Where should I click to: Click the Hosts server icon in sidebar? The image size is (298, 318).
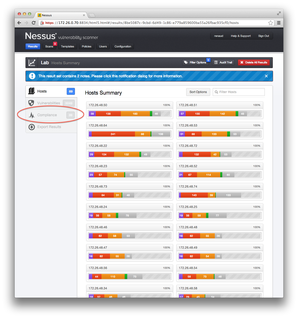coord(31,91)
